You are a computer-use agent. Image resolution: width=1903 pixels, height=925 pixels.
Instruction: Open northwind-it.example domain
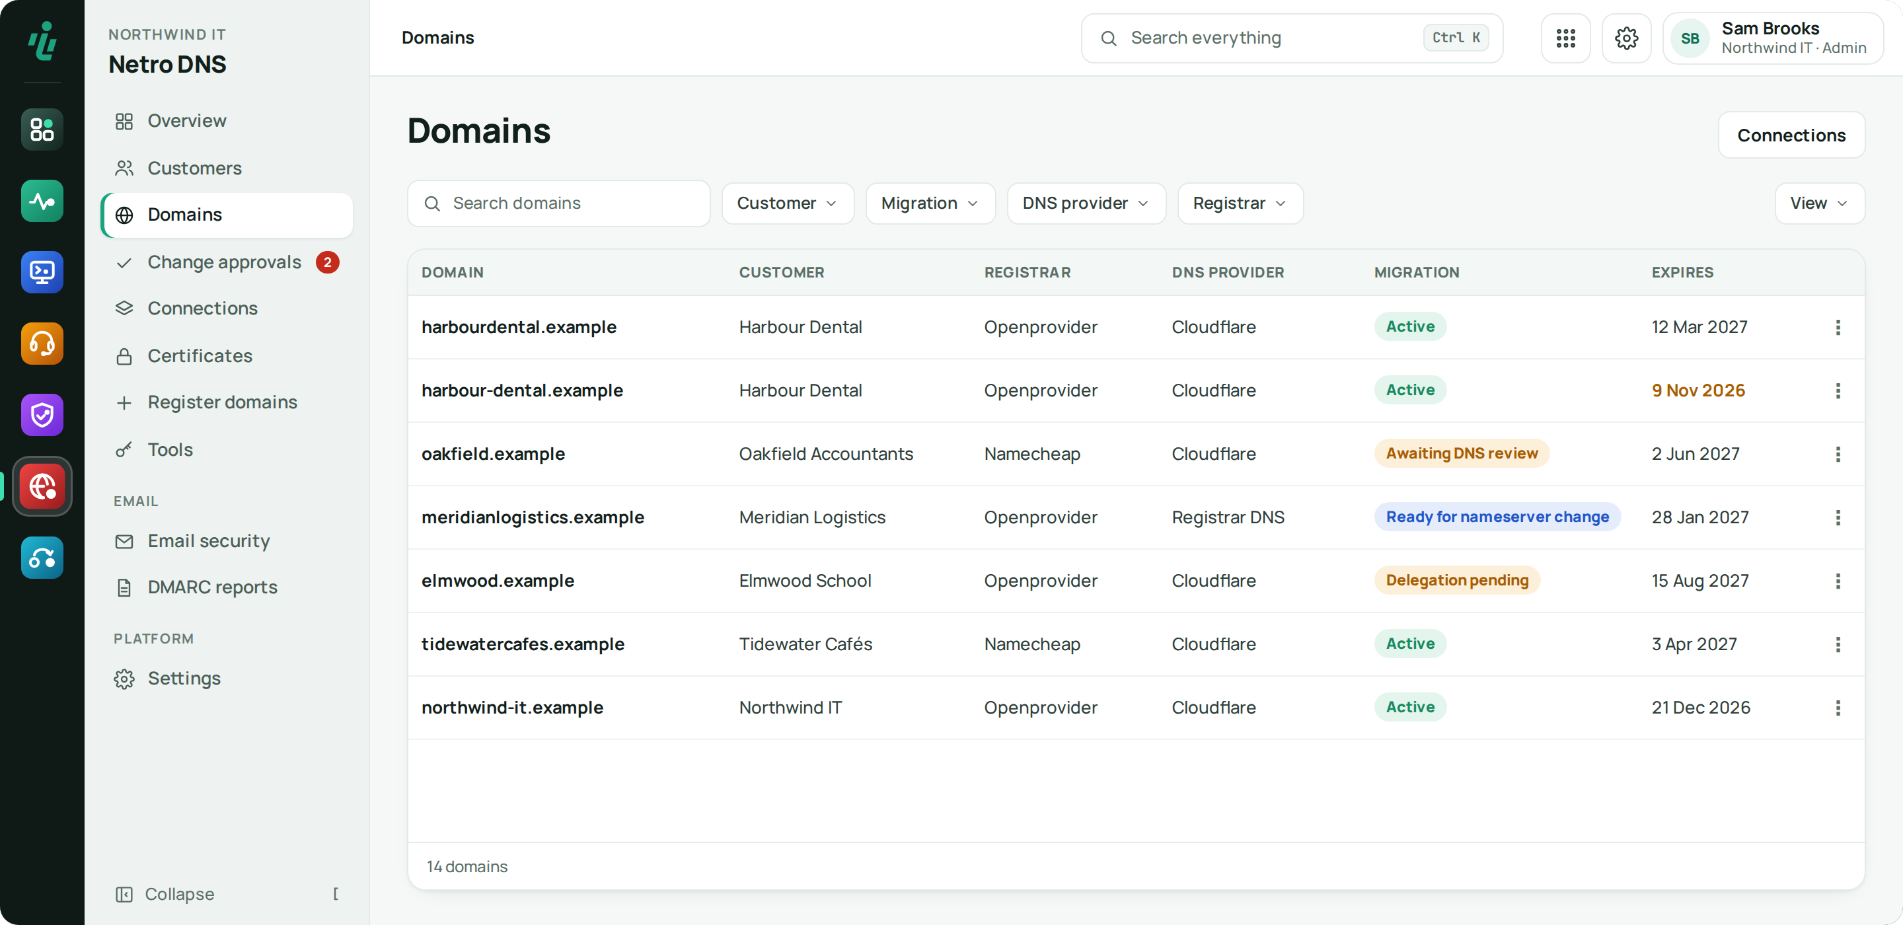(x=512, y=708)
